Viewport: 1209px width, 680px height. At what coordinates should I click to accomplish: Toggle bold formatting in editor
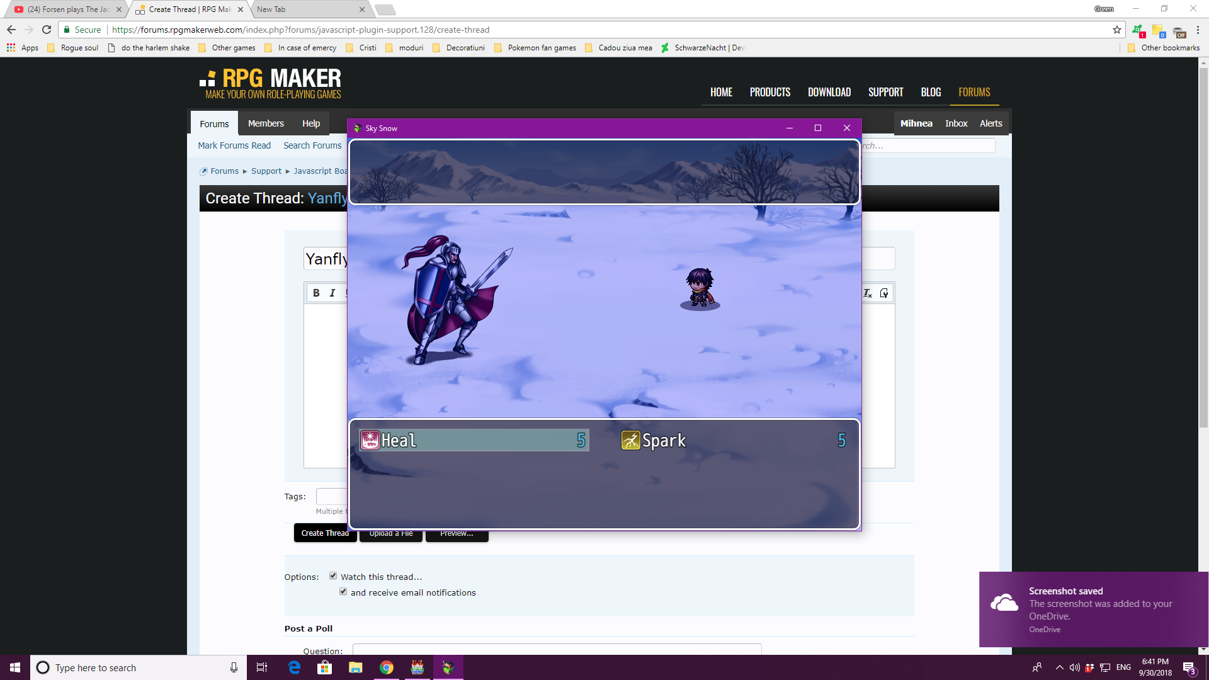click(x=316, y=293)
